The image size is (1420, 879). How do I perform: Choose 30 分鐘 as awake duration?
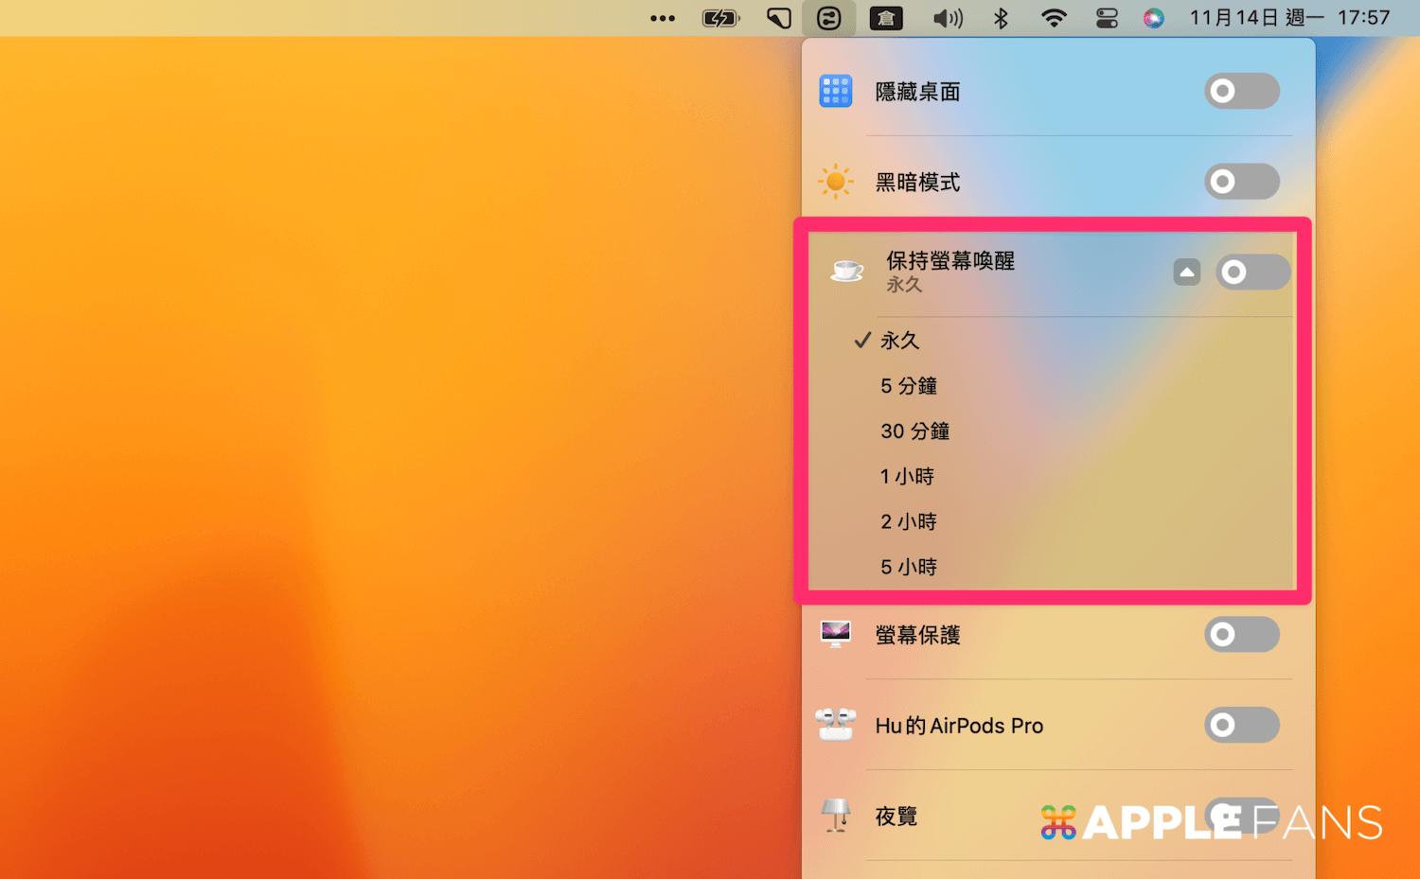tap(914, 431)
